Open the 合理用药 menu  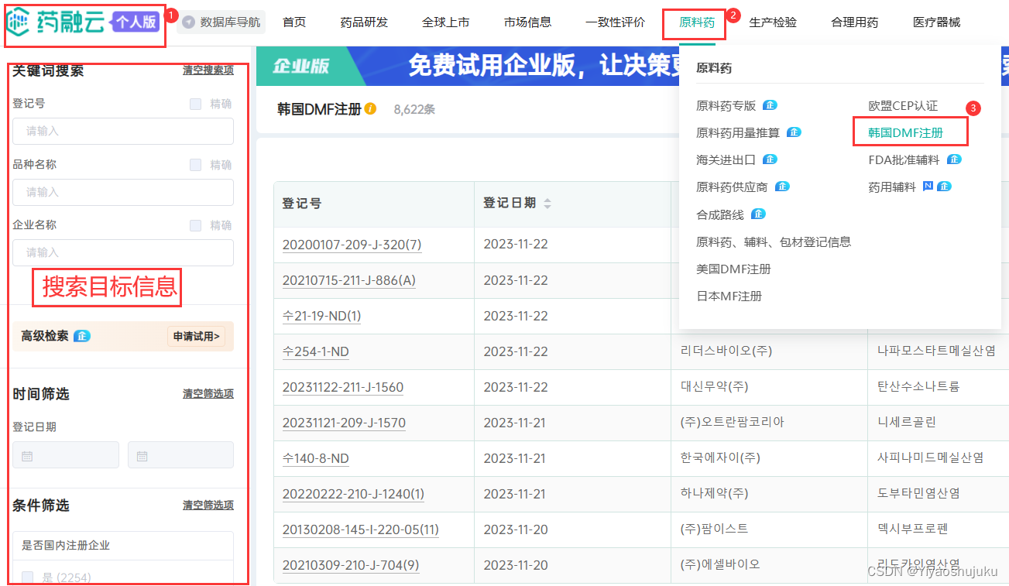[855, 22]
